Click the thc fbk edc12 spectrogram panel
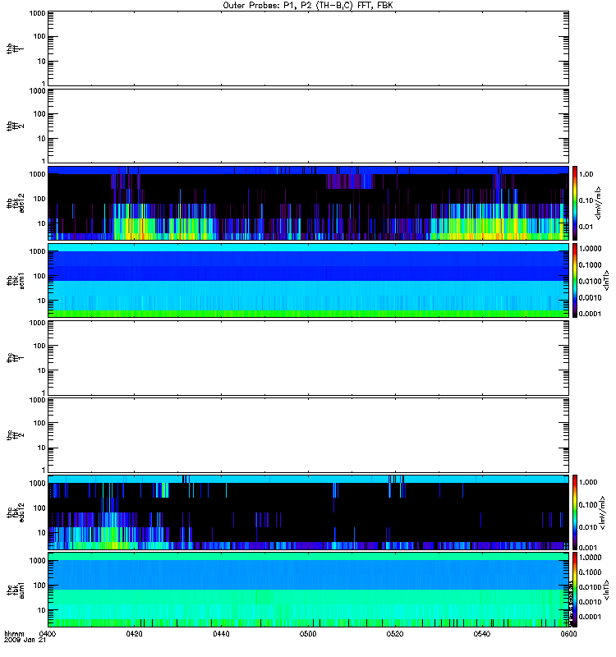The height and width of the screenshot is (657, 616). [308, 512]
